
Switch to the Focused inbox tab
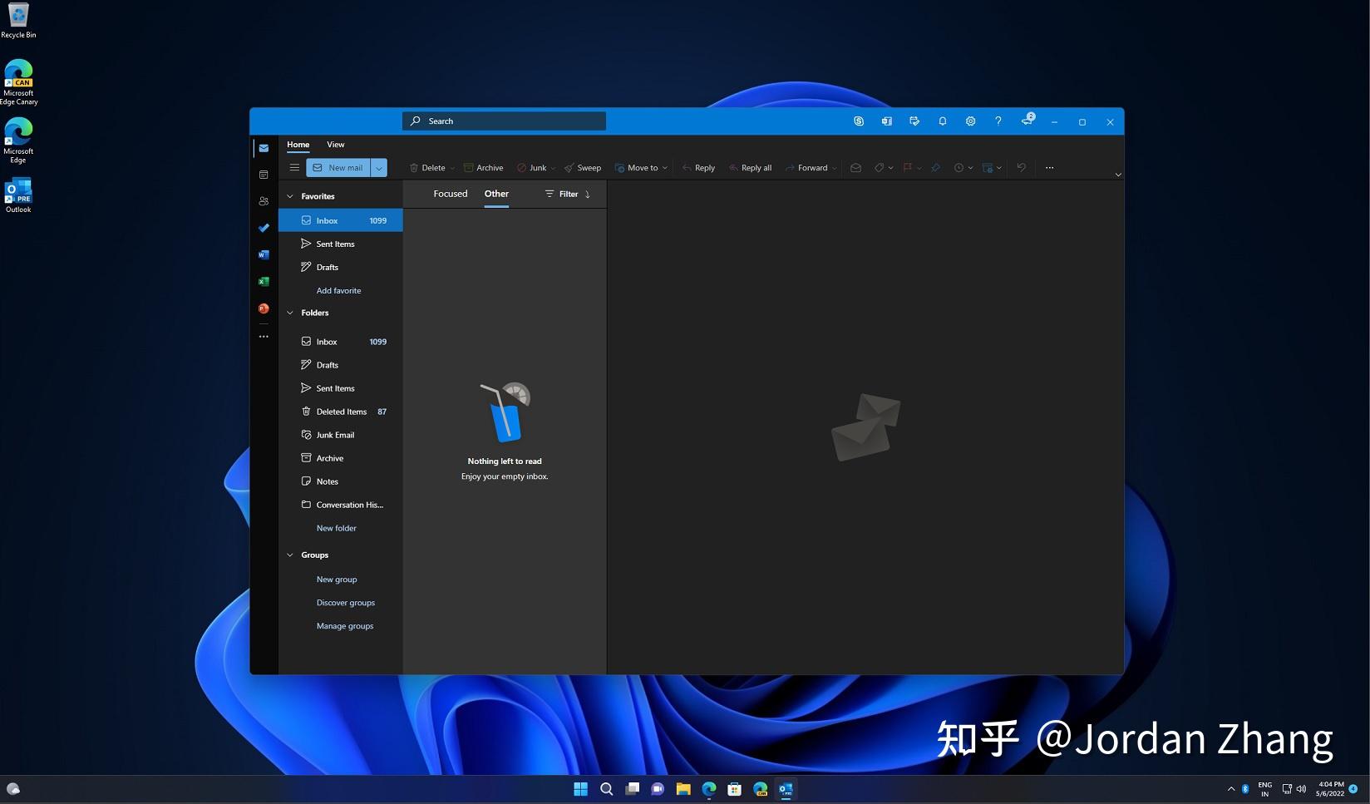point(451,194)
